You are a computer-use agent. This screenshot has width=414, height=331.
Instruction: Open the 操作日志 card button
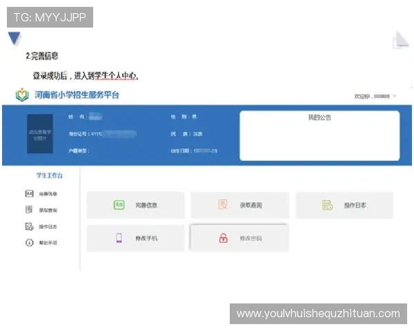[344, 205]
